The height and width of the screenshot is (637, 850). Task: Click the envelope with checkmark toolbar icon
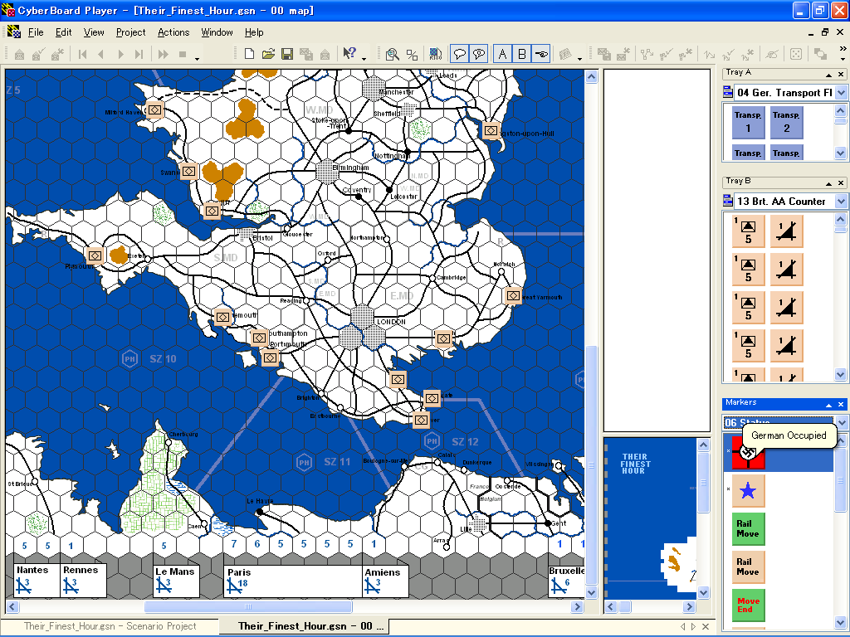pos(38,54)
